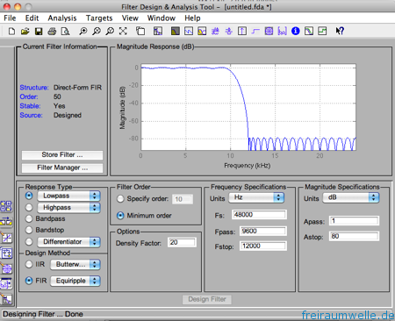The height and width of the screenshot is (321, 395).
Task: Open a saved session with folder icon
Action: tap(25, 31)
